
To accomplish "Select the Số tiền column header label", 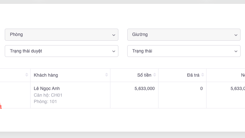I will click(x=144, y=75).
